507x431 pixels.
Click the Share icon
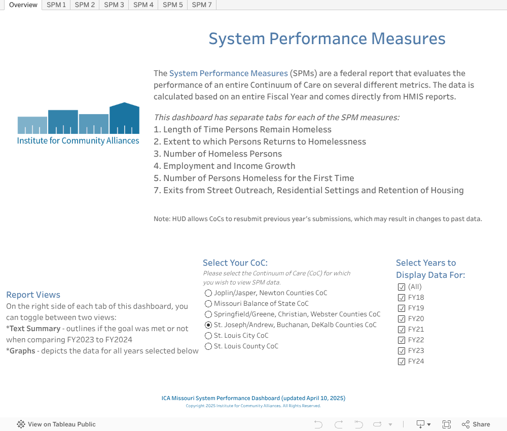[x=476, y=424]
